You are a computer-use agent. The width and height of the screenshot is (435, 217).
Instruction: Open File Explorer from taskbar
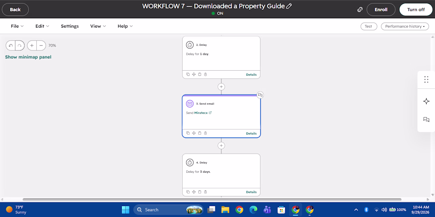click(225, 210)
